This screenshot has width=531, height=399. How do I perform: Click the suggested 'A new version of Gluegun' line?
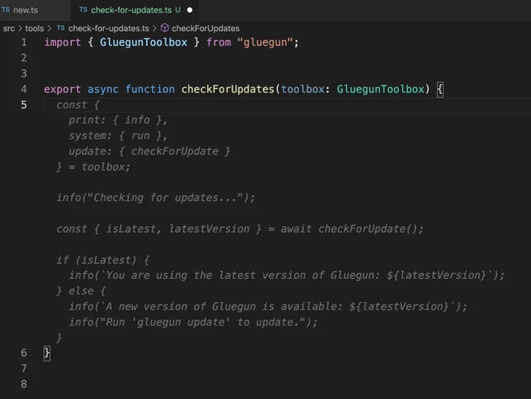click(x=268, y=306)
